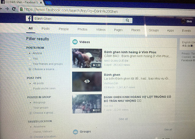Click the padlock icon in address bar
The image size is (195, 139).
click(21, 9)
